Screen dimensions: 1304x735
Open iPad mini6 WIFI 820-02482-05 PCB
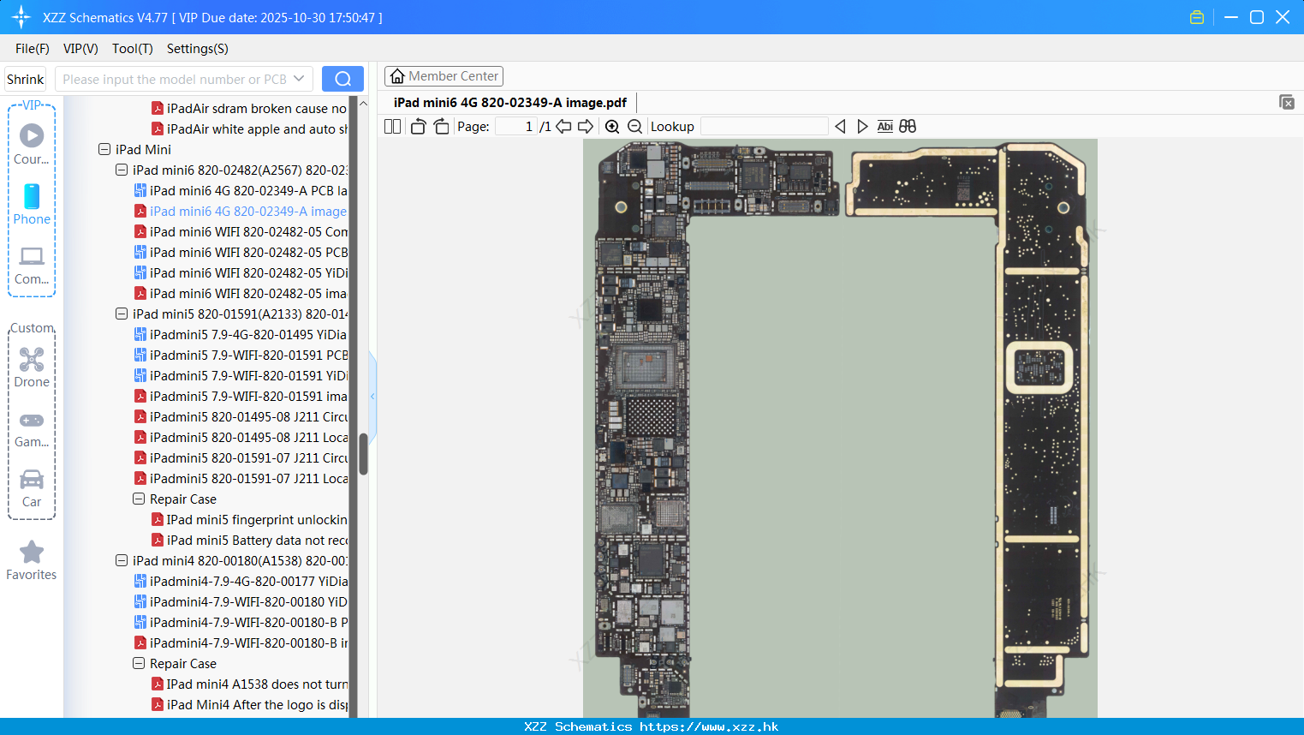(x=248, y=252)
